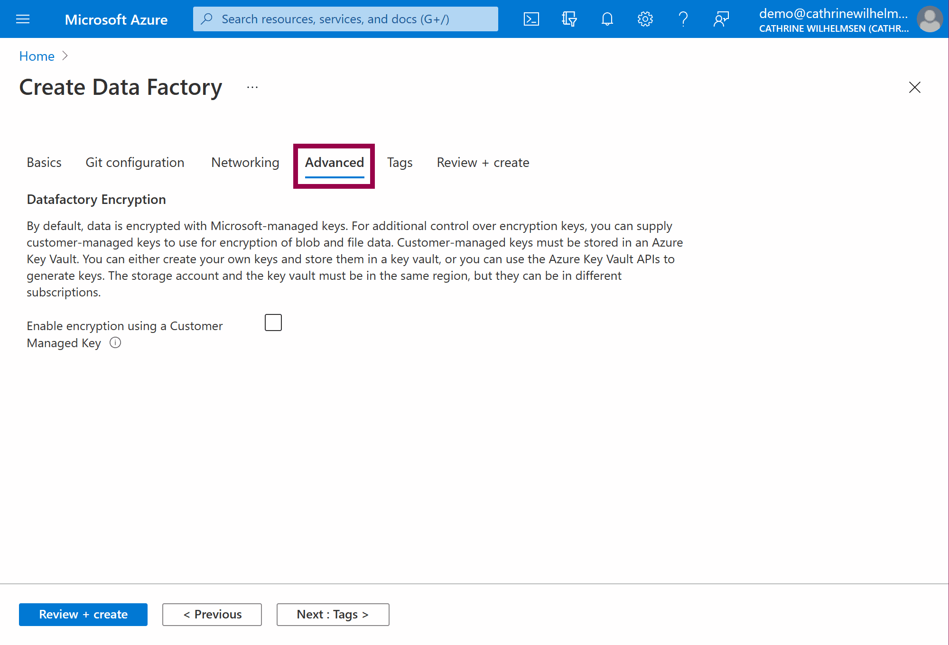This screenshot has width=949, height=645.
Task: Launch Cloud Shell from top bar
Action: tap(531, 19)
